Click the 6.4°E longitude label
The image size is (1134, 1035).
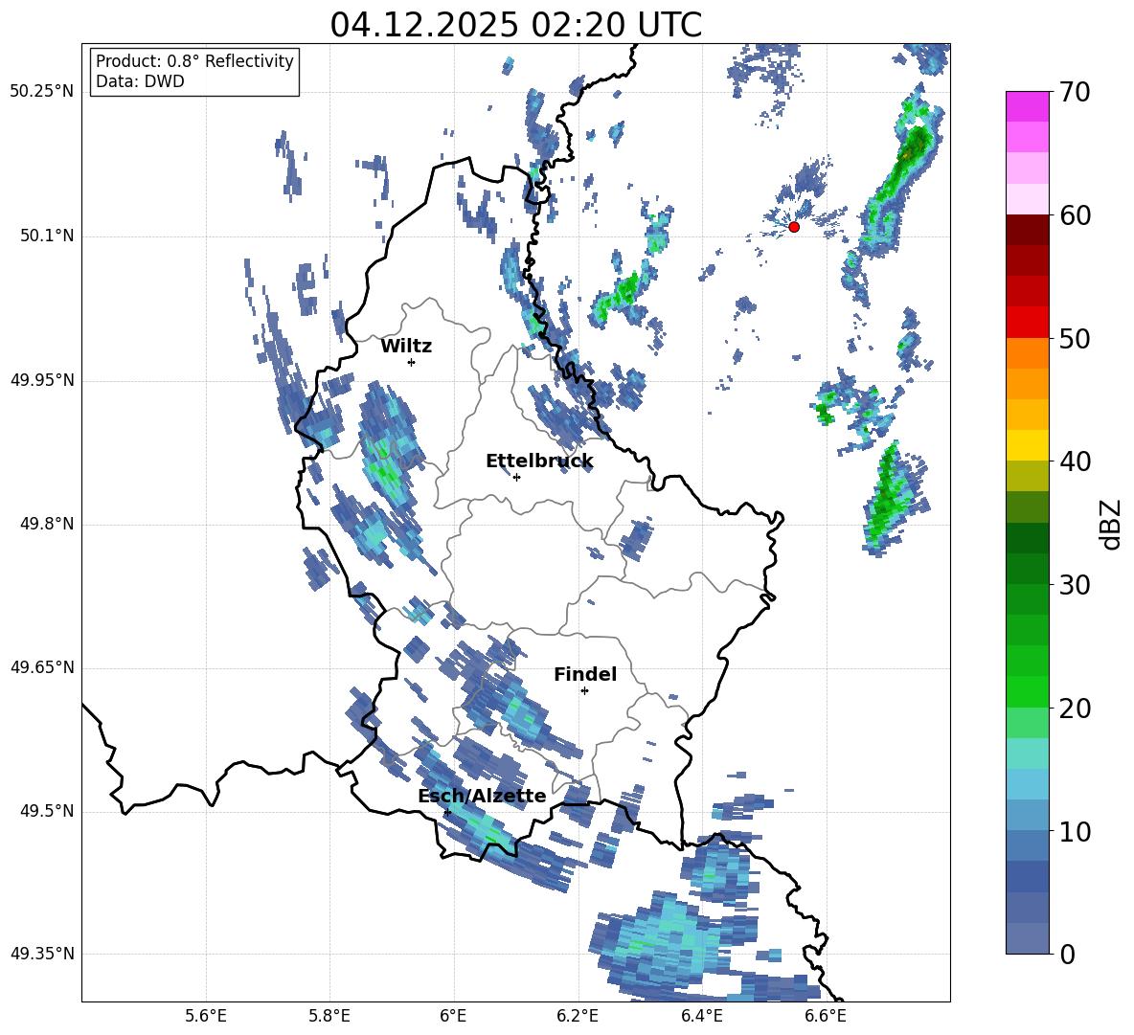(x=701, y=1016)
